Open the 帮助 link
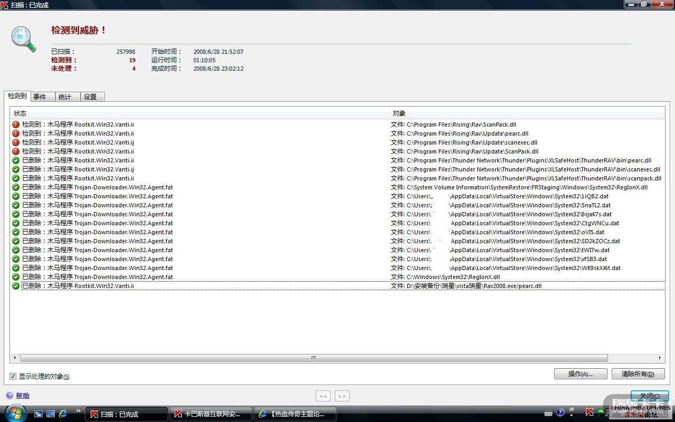675x422 pixels. click(x=23, y=396)
